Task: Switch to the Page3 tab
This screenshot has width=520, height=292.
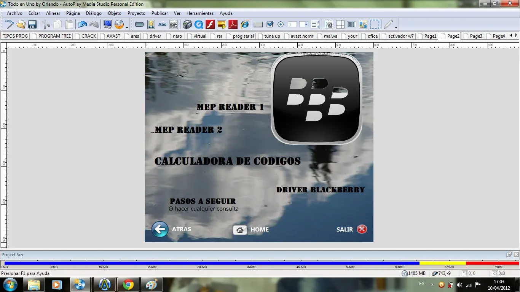Action: tap(475, 36)
